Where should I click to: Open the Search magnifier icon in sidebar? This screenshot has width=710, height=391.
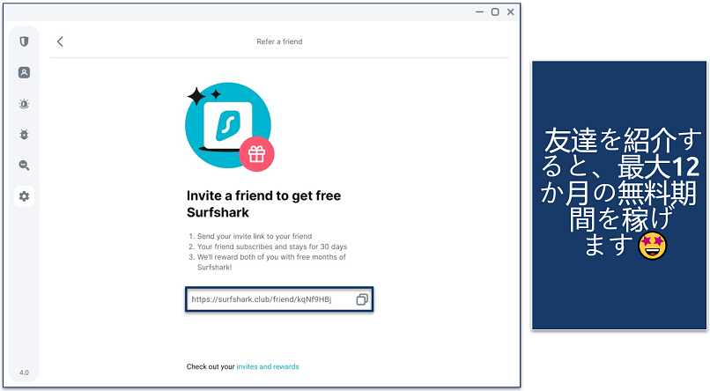coord(24,166)
